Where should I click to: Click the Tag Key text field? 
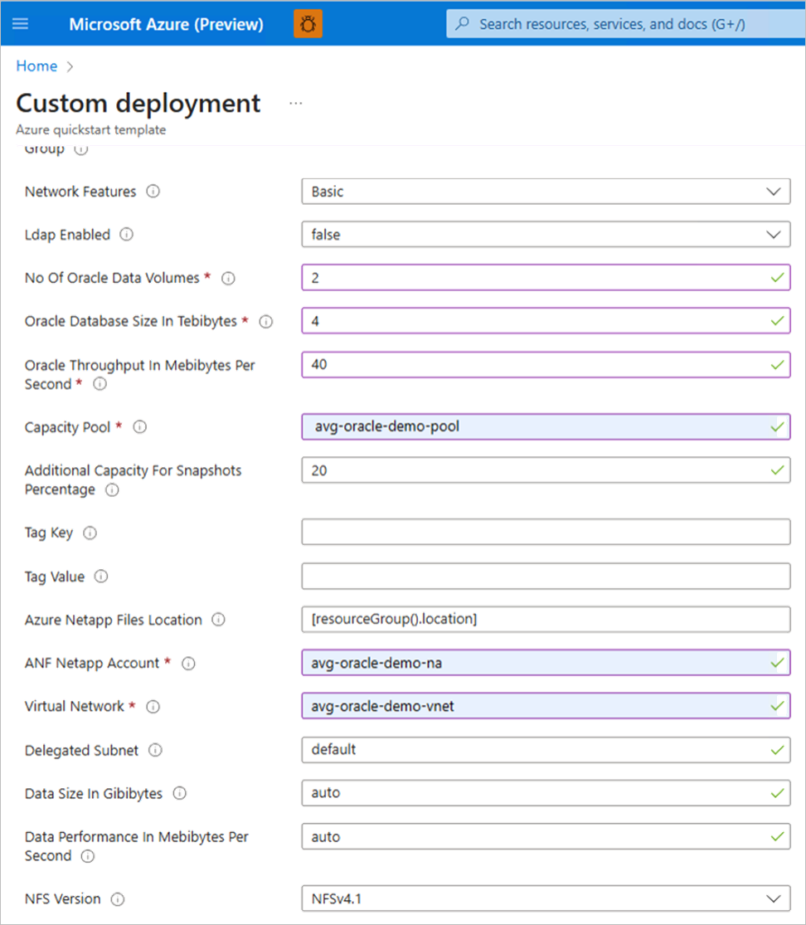click(546, 533)
